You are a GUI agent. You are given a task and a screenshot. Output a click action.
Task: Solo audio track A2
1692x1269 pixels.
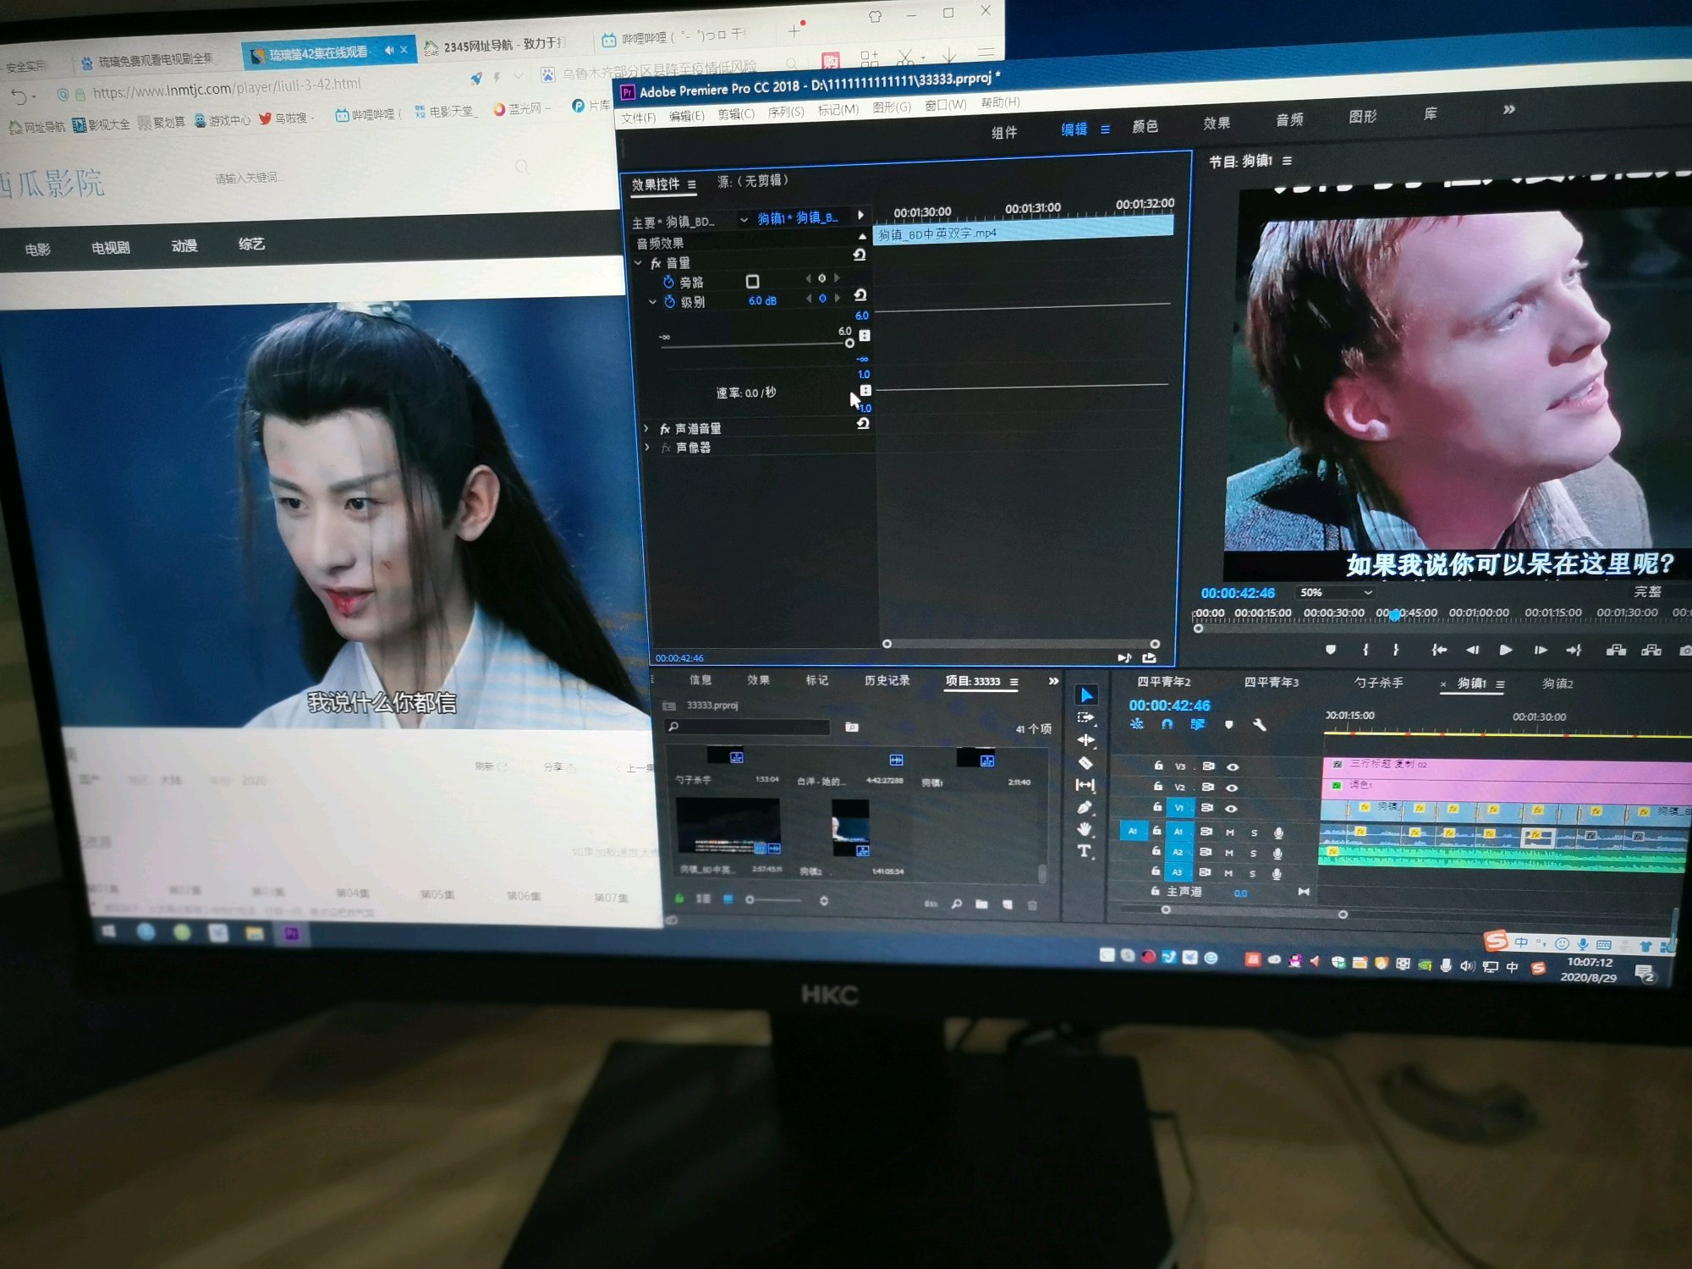click(1253, 854)
